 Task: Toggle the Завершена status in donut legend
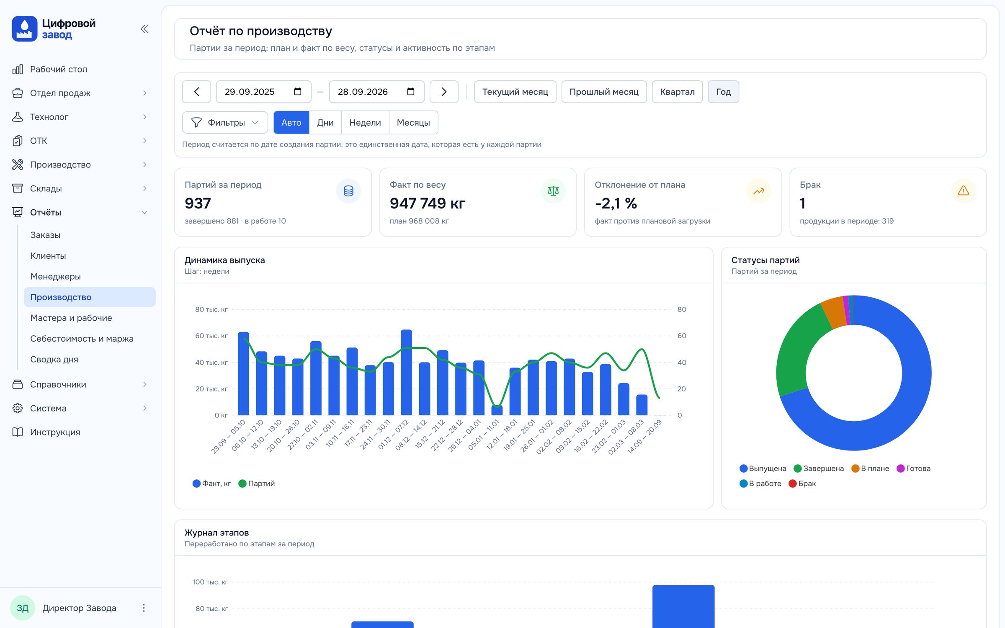(819, 468)
